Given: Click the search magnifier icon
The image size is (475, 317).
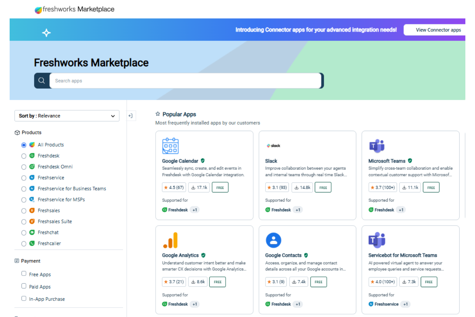Looking at the screenshot, I should pyautogui.click(x=41, y=81).
